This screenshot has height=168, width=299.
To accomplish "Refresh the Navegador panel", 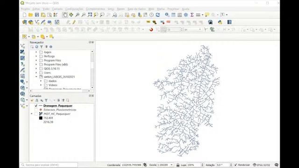I will tap(36, 47).
